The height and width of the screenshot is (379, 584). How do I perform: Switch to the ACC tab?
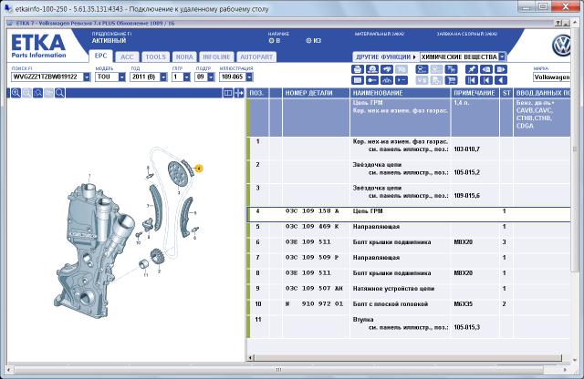pos(127,56)
